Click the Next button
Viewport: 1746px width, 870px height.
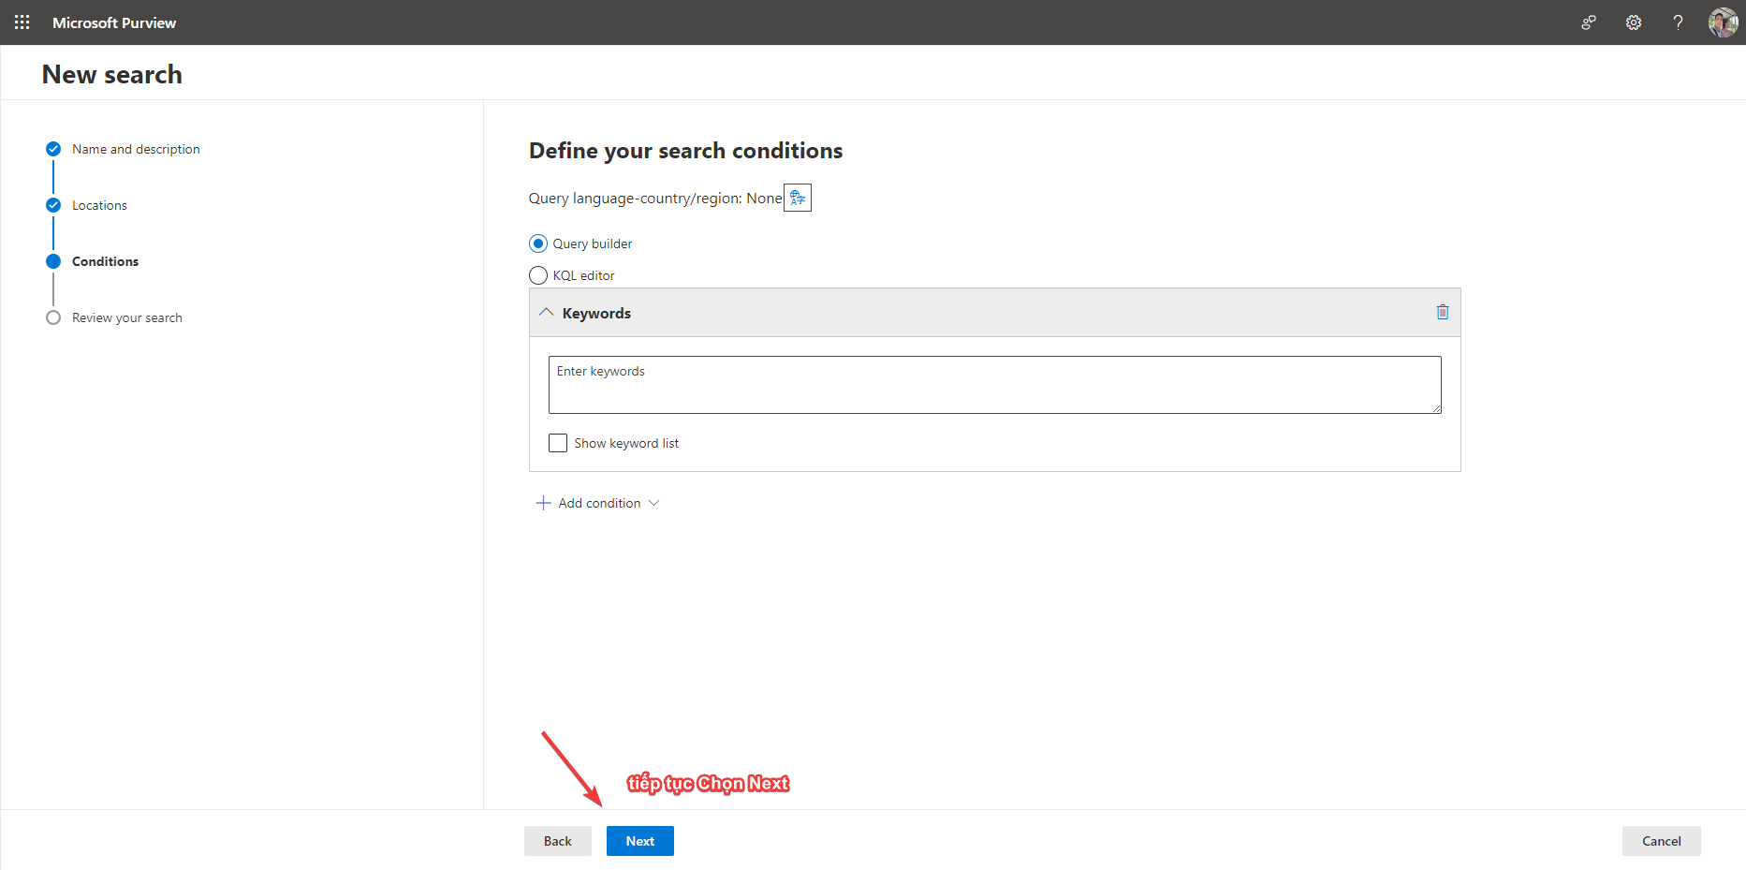point(639,841)
